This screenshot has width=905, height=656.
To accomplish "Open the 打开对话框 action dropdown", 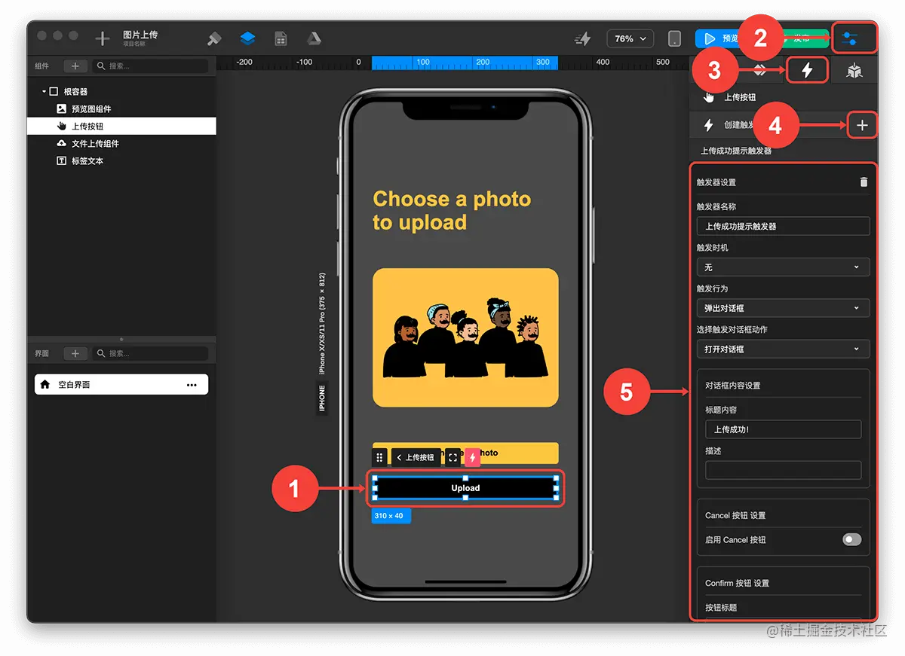I will click(783, 349).
